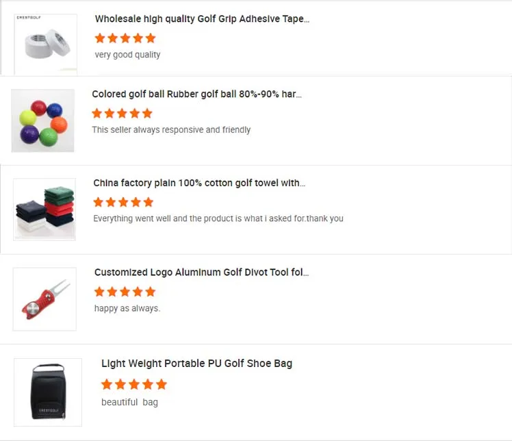The image size is (512, 441).
Task: Click the colored rubber golf balls image
Action: click(42, 121)
